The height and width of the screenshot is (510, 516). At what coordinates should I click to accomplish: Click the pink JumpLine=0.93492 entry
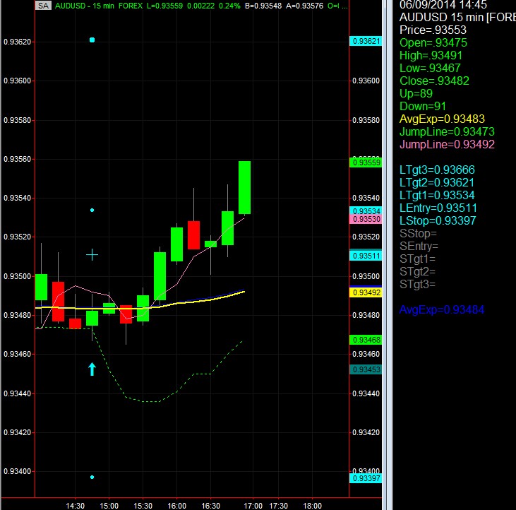pyautogui.click(x=447, y=144)
